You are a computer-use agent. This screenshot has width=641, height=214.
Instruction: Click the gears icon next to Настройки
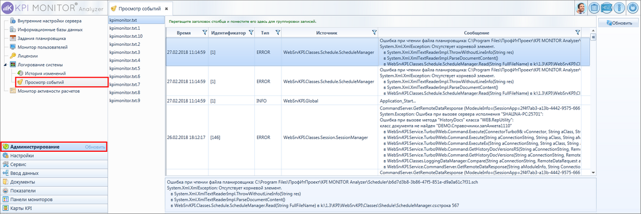coord(5,156)
